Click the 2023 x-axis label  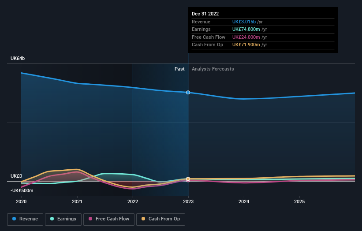[188, 202]
